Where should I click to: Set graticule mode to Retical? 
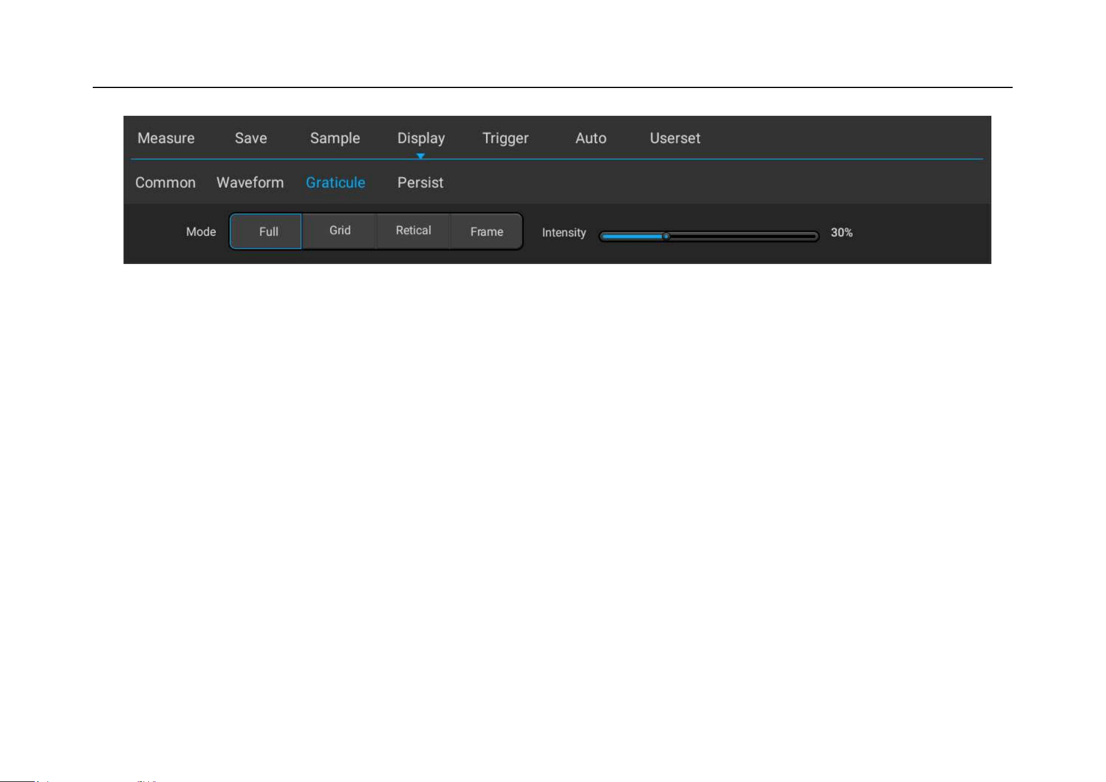tap(413, 232)
